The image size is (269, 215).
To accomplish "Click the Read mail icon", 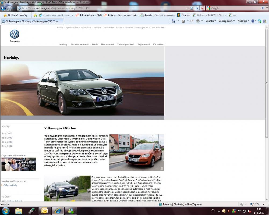I will point(192,21).
